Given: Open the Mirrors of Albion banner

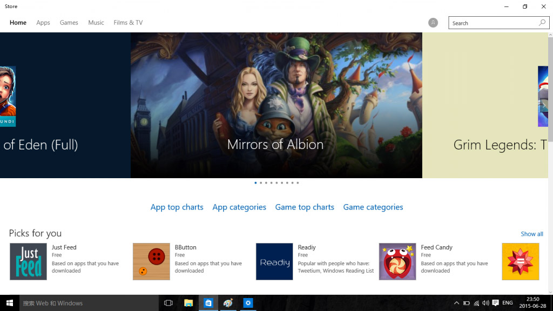Looking at the screenshot, I should click(x=276, y=105).
